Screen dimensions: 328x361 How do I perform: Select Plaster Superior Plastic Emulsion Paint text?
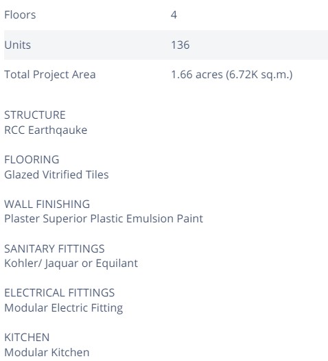104,219
